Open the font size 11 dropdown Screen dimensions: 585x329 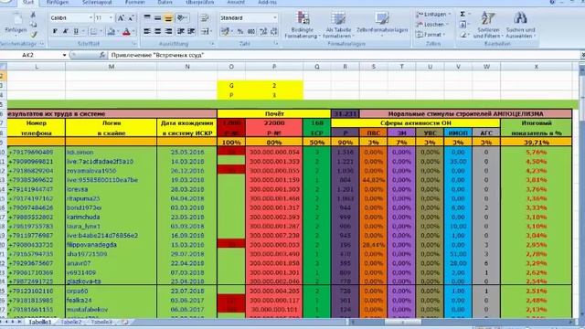111,18
